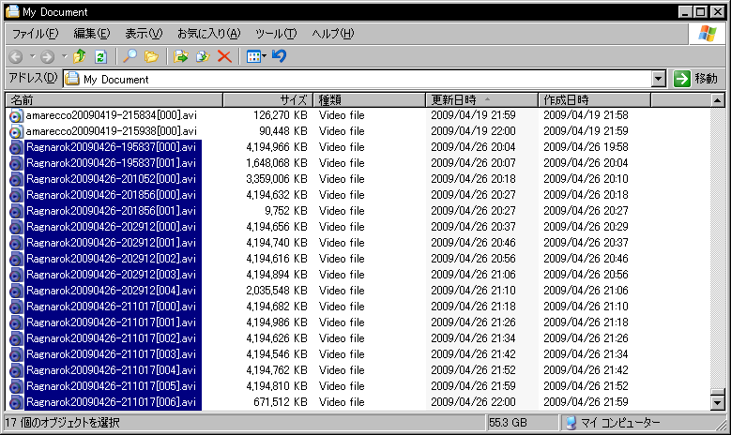Open the 表示(V) menu
The image size is (731, 435).
[x=144, y=34]
